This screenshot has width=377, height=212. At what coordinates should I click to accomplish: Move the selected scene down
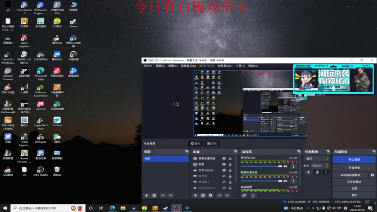point(171,196)
